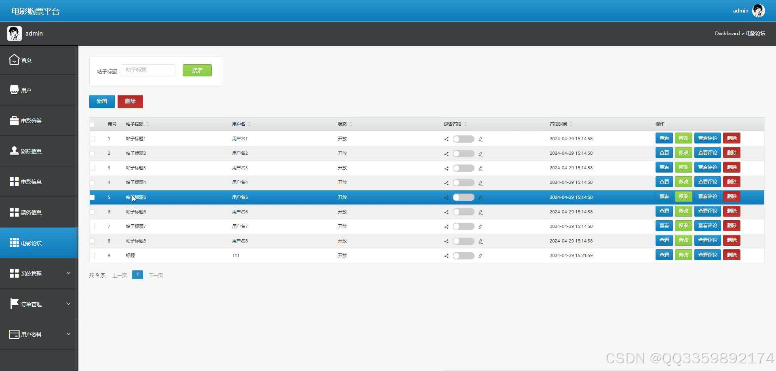Click the 票务信息 grid icon
Screen dimensions: 776x371
[14, 212]
